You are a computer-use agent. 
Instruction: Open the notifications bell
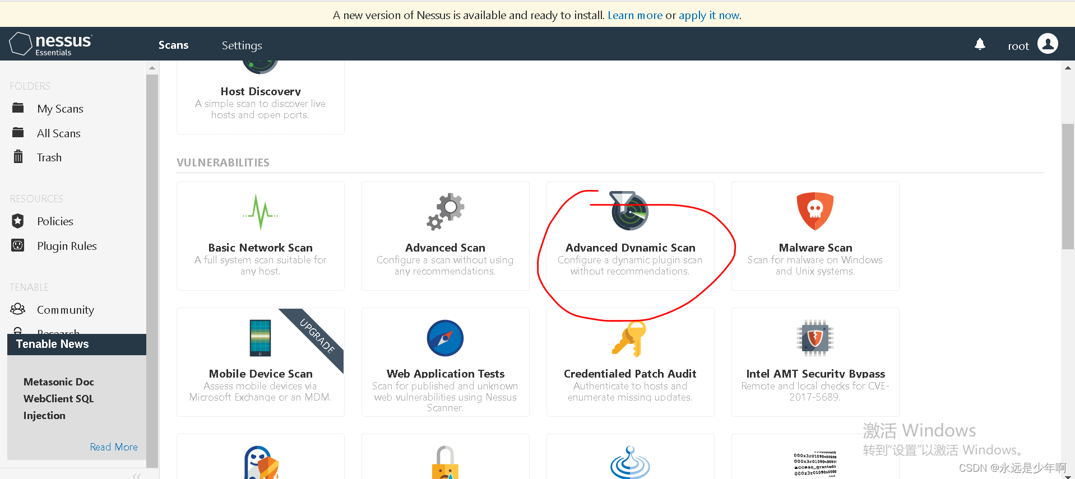[x=980, y=44]
